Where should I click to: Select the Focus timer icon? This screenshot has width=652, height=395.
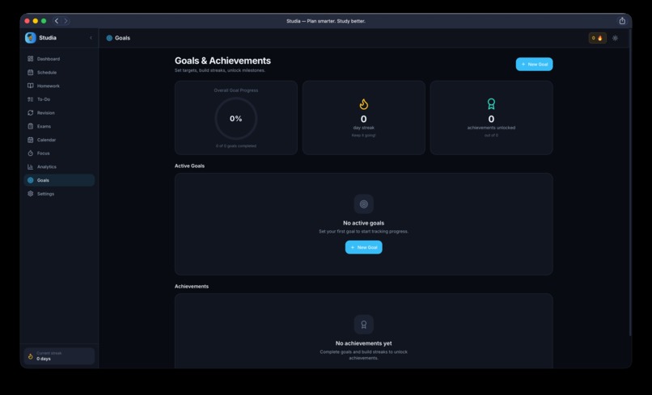pos(31,153)
